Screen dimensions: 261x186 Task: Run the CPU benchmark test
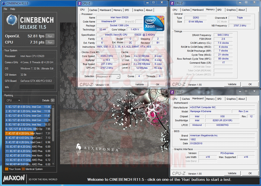50,42
